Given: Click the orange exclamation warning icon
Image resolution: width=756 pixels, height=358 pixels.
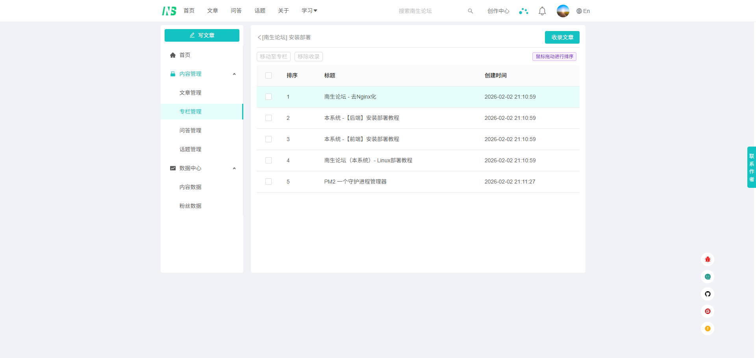Looking at the screenshot, I should click(708, 329).
